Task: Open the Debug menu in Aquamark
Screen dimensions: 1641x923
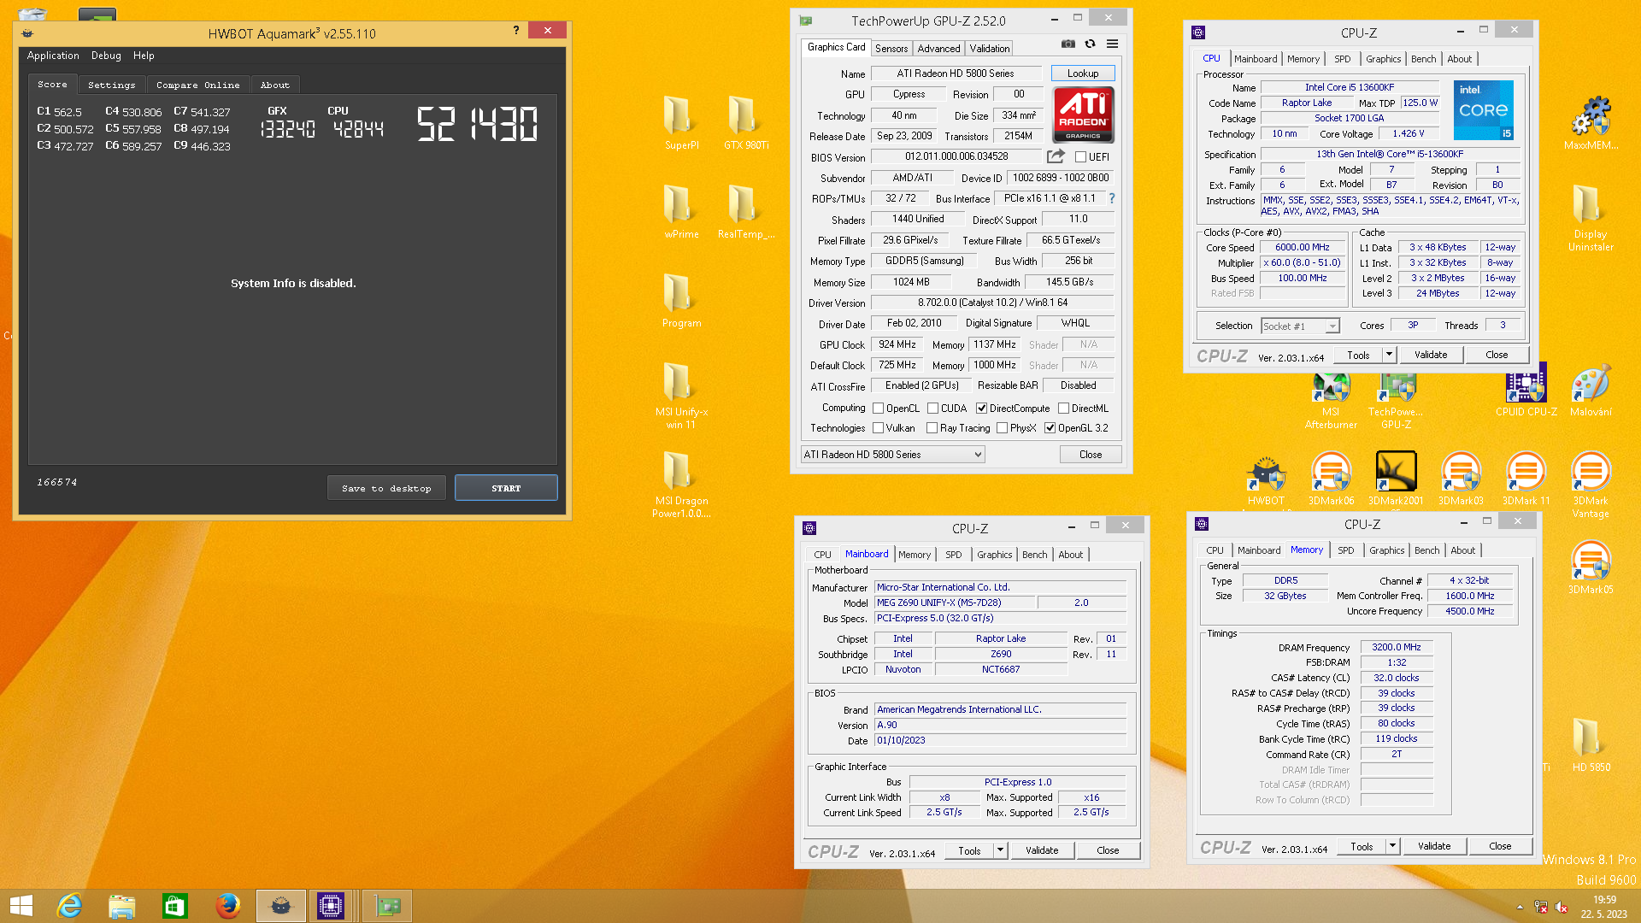Action: 106,56
